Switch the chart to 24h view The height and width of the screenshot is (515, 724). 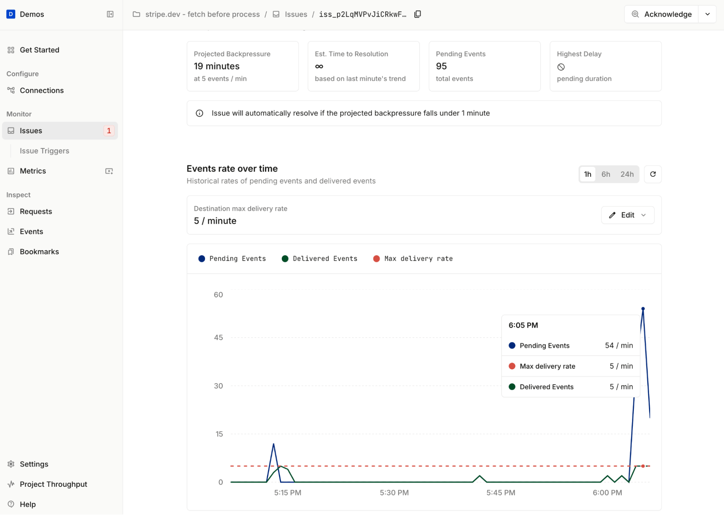point(627,174)
